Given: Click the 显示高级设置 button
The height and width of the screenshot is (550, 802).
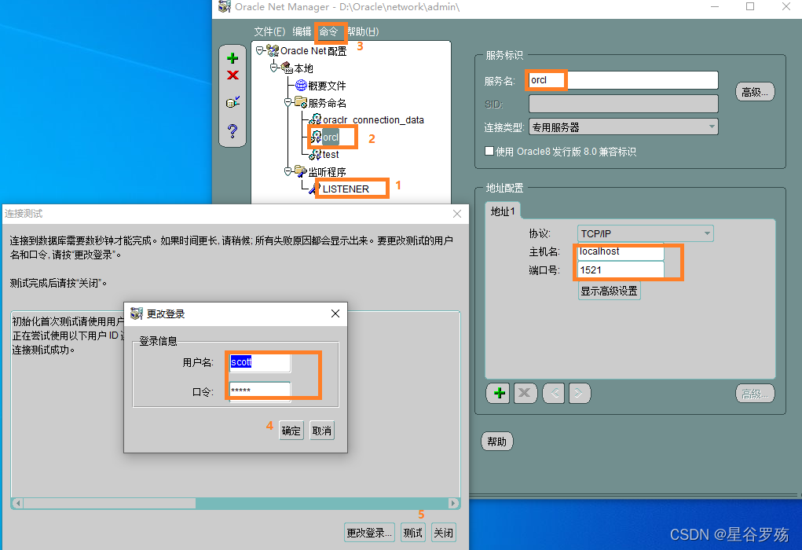Looking at the screenshot, I should point(610,291).
